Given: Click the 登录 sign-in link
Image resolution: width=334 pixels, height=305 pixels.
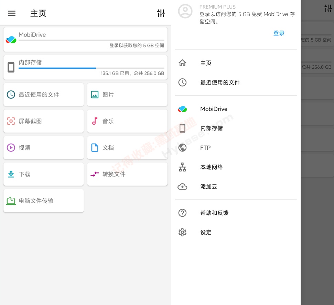Looking at the screenshot, I should point(279,33).
